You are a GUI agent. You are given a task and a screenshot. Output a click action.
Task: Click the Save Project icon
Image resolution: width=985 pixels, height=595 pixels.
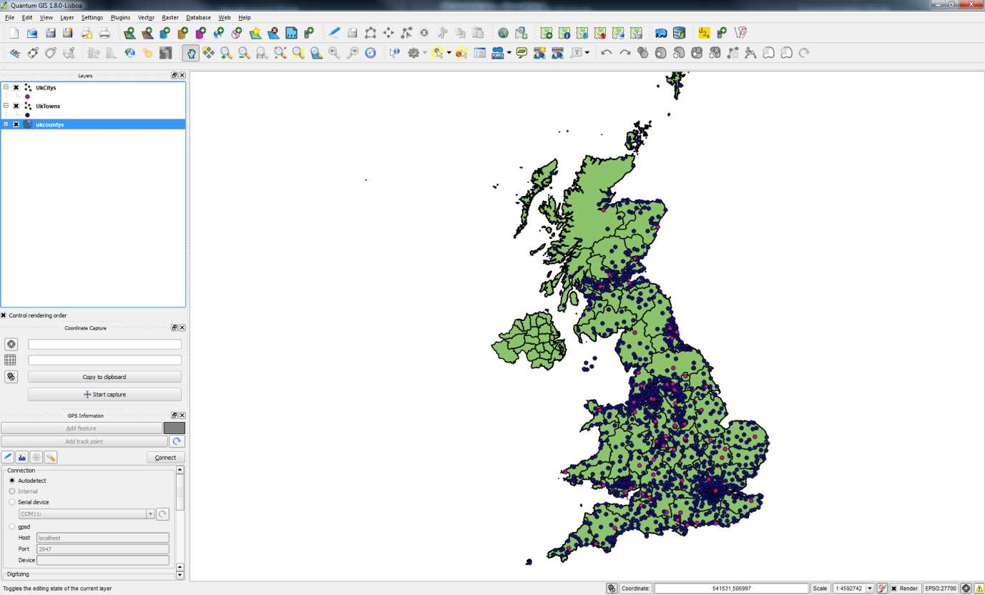point(49,32)
